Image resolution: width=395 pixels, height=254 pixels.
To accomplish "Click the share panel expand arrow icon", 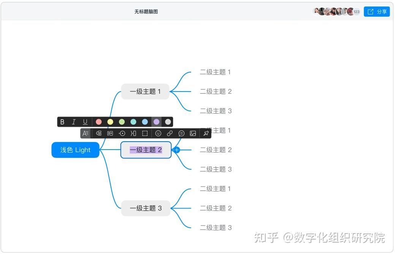I will 370,12.
